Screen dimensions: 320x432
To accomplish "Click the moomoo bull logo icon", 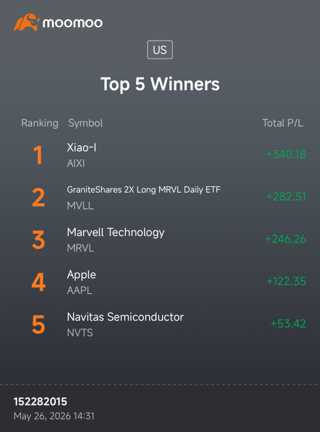I will point(27,22).
